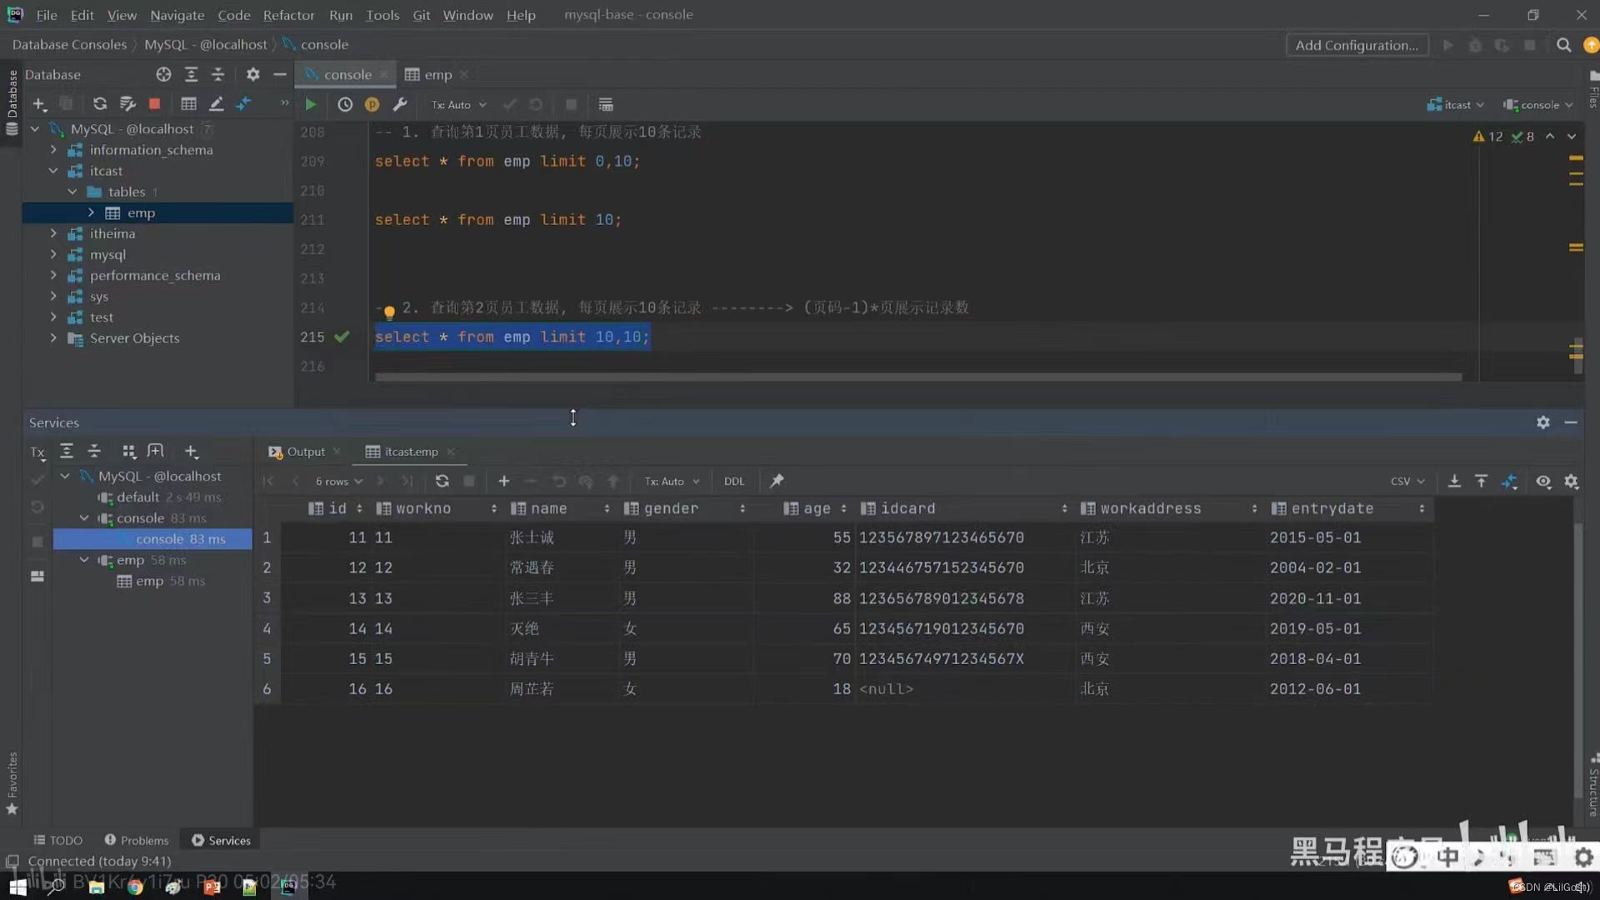
Task: Expand the itheima schema node
Action: click(x=54, y=233)
